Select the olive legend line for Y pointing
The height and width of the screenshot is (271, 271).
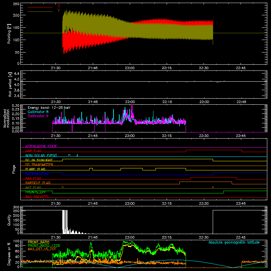pos(40,12)
